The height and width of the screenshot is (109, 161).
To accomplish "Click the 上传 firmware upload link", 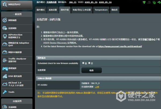I will coord(97,87).
